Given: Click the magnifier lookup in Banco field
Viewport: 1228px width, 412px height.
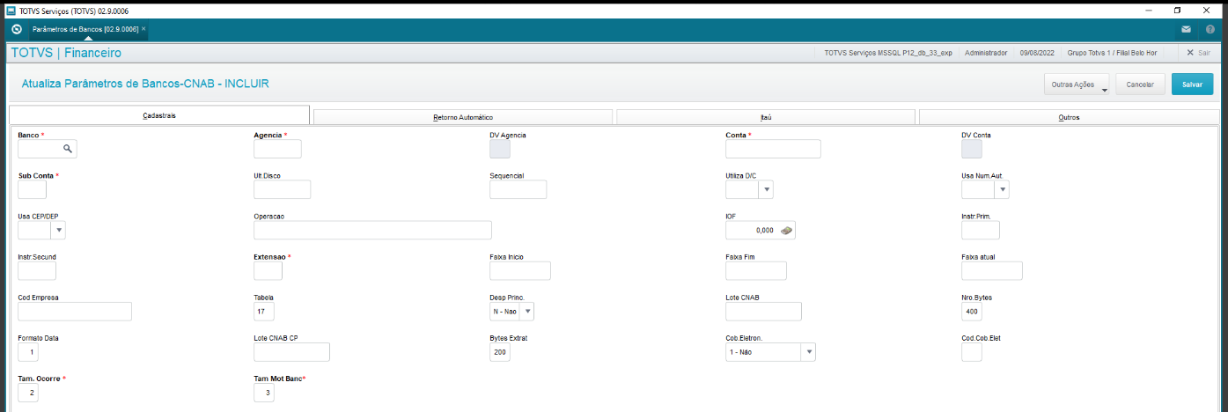Looking at the screenshot, I should tap(68, 149).
